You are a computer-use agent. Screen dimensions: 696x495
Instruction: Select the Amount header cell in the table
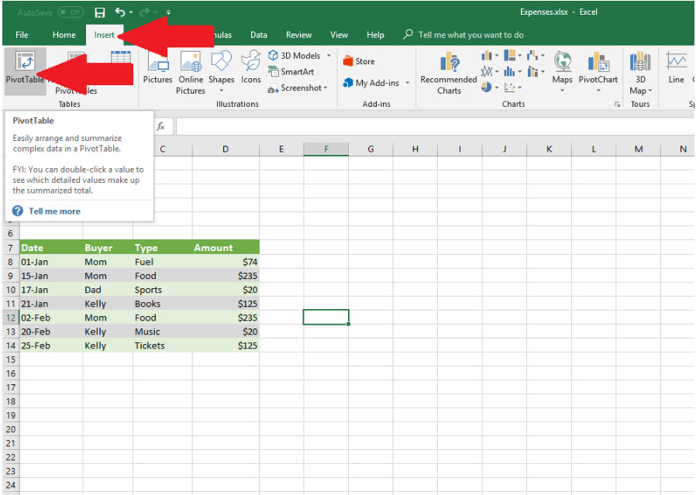pos(225,248)
